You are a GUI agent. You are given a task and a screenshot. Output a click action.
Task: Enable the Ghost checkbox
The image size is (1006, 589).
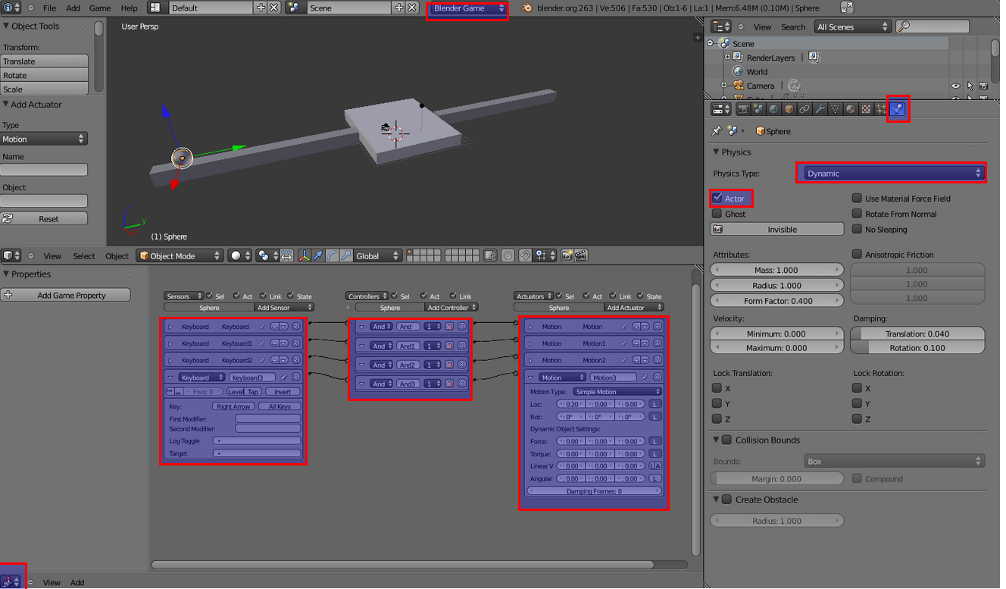click(717, 214)
